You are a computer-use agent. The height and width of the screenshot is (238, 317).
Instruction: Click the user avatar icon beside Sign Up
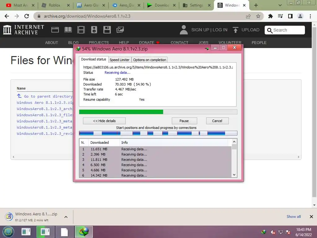pos(184,30)
